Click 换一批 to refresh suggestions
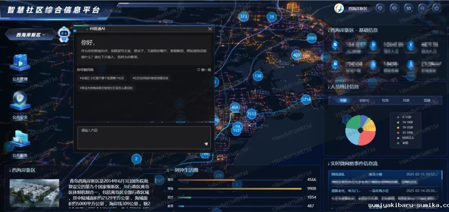Image resolution: width=449 pixels, height=212 pixels. pyautogui.click(x=204, y=69)
